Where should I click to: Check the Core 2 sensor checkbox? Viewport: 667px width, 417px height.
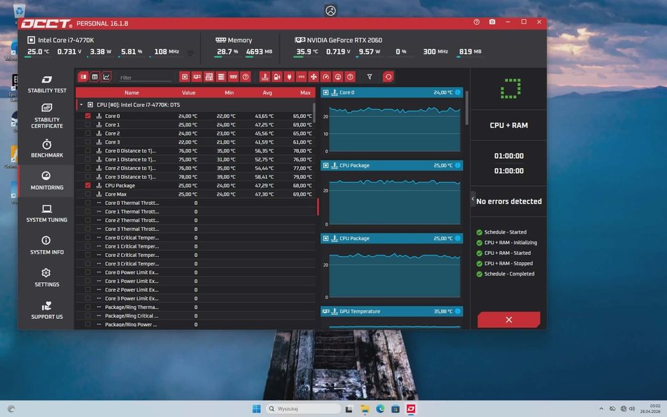click(x=87, y=133)
